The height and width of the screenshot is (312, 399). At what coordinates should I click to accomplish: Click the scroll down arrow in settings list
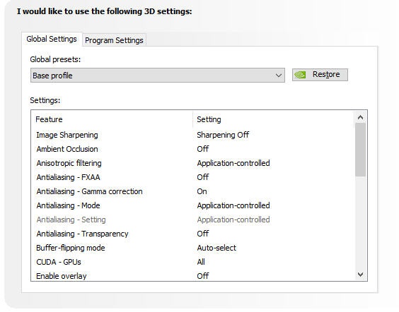(360, 275)
